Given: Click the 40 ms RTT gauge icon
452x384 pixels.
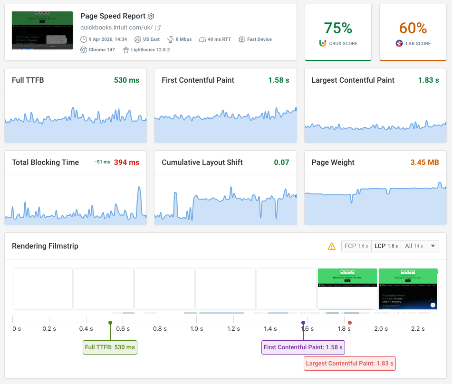Looking at the screenshot, I should 202,39.
